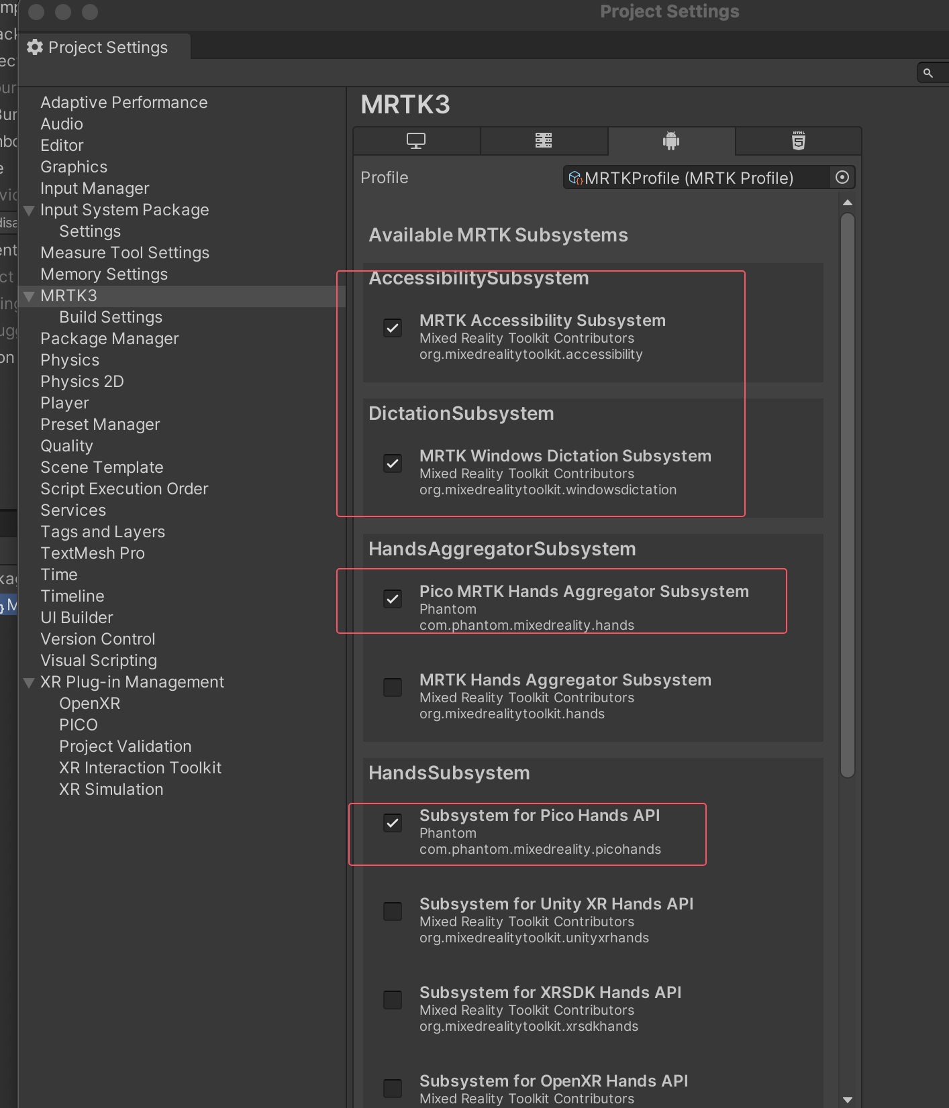The width and height of the screenshot is (949, 1108).
Task: Open Version Control settings
Action: tap(98, 639)
